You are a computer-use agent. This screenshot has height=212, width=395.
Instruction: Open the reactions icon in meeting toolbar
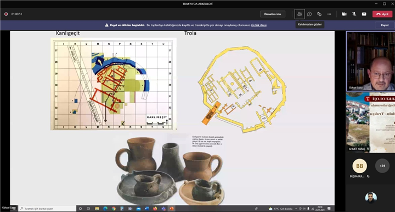tap(319, 14)
